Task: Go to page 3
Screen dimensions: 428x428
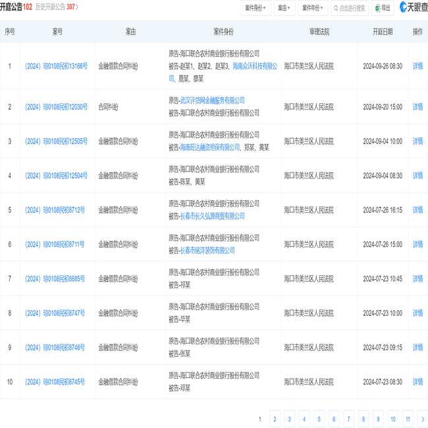Action: 289,419
